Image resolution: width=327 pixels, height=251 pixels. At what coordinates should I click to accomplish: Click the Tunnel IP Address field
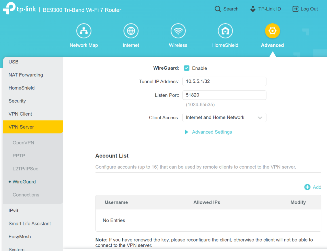(x=224, y=81)
